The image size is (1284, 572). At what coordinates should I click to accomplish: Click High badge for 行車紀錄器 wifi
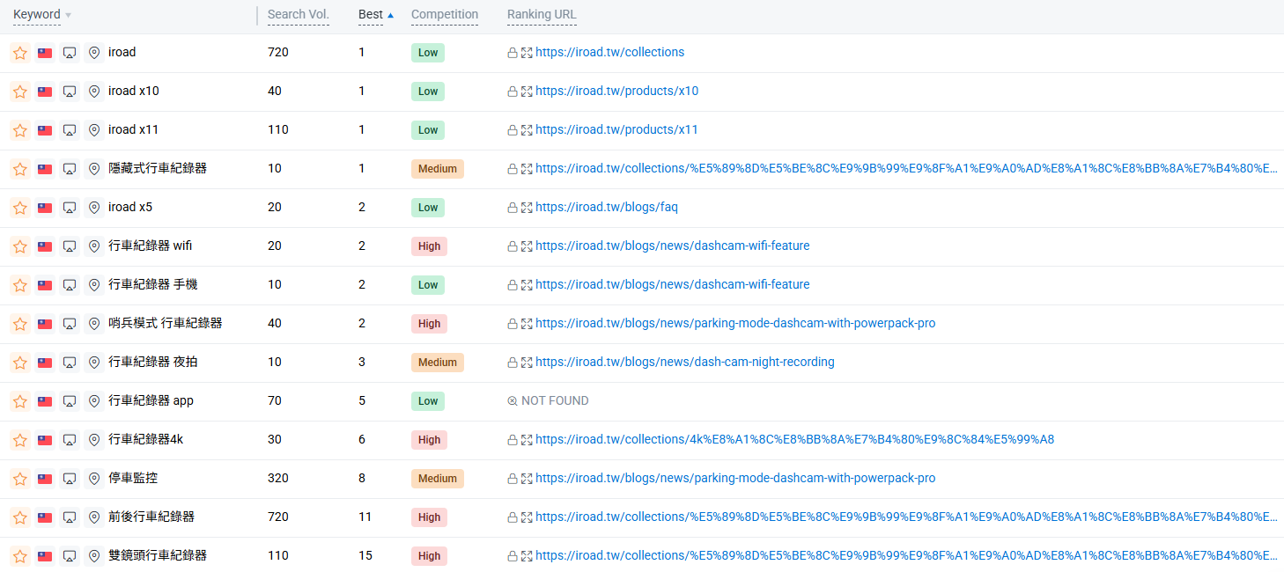coord(429,246)
